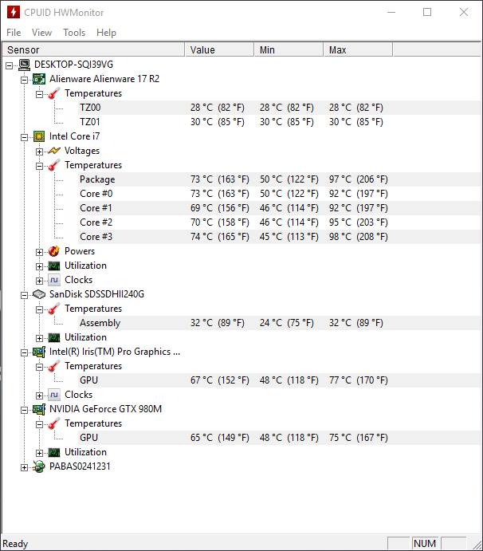
Task: Select the Assembly temperature row
Action: 280,323
